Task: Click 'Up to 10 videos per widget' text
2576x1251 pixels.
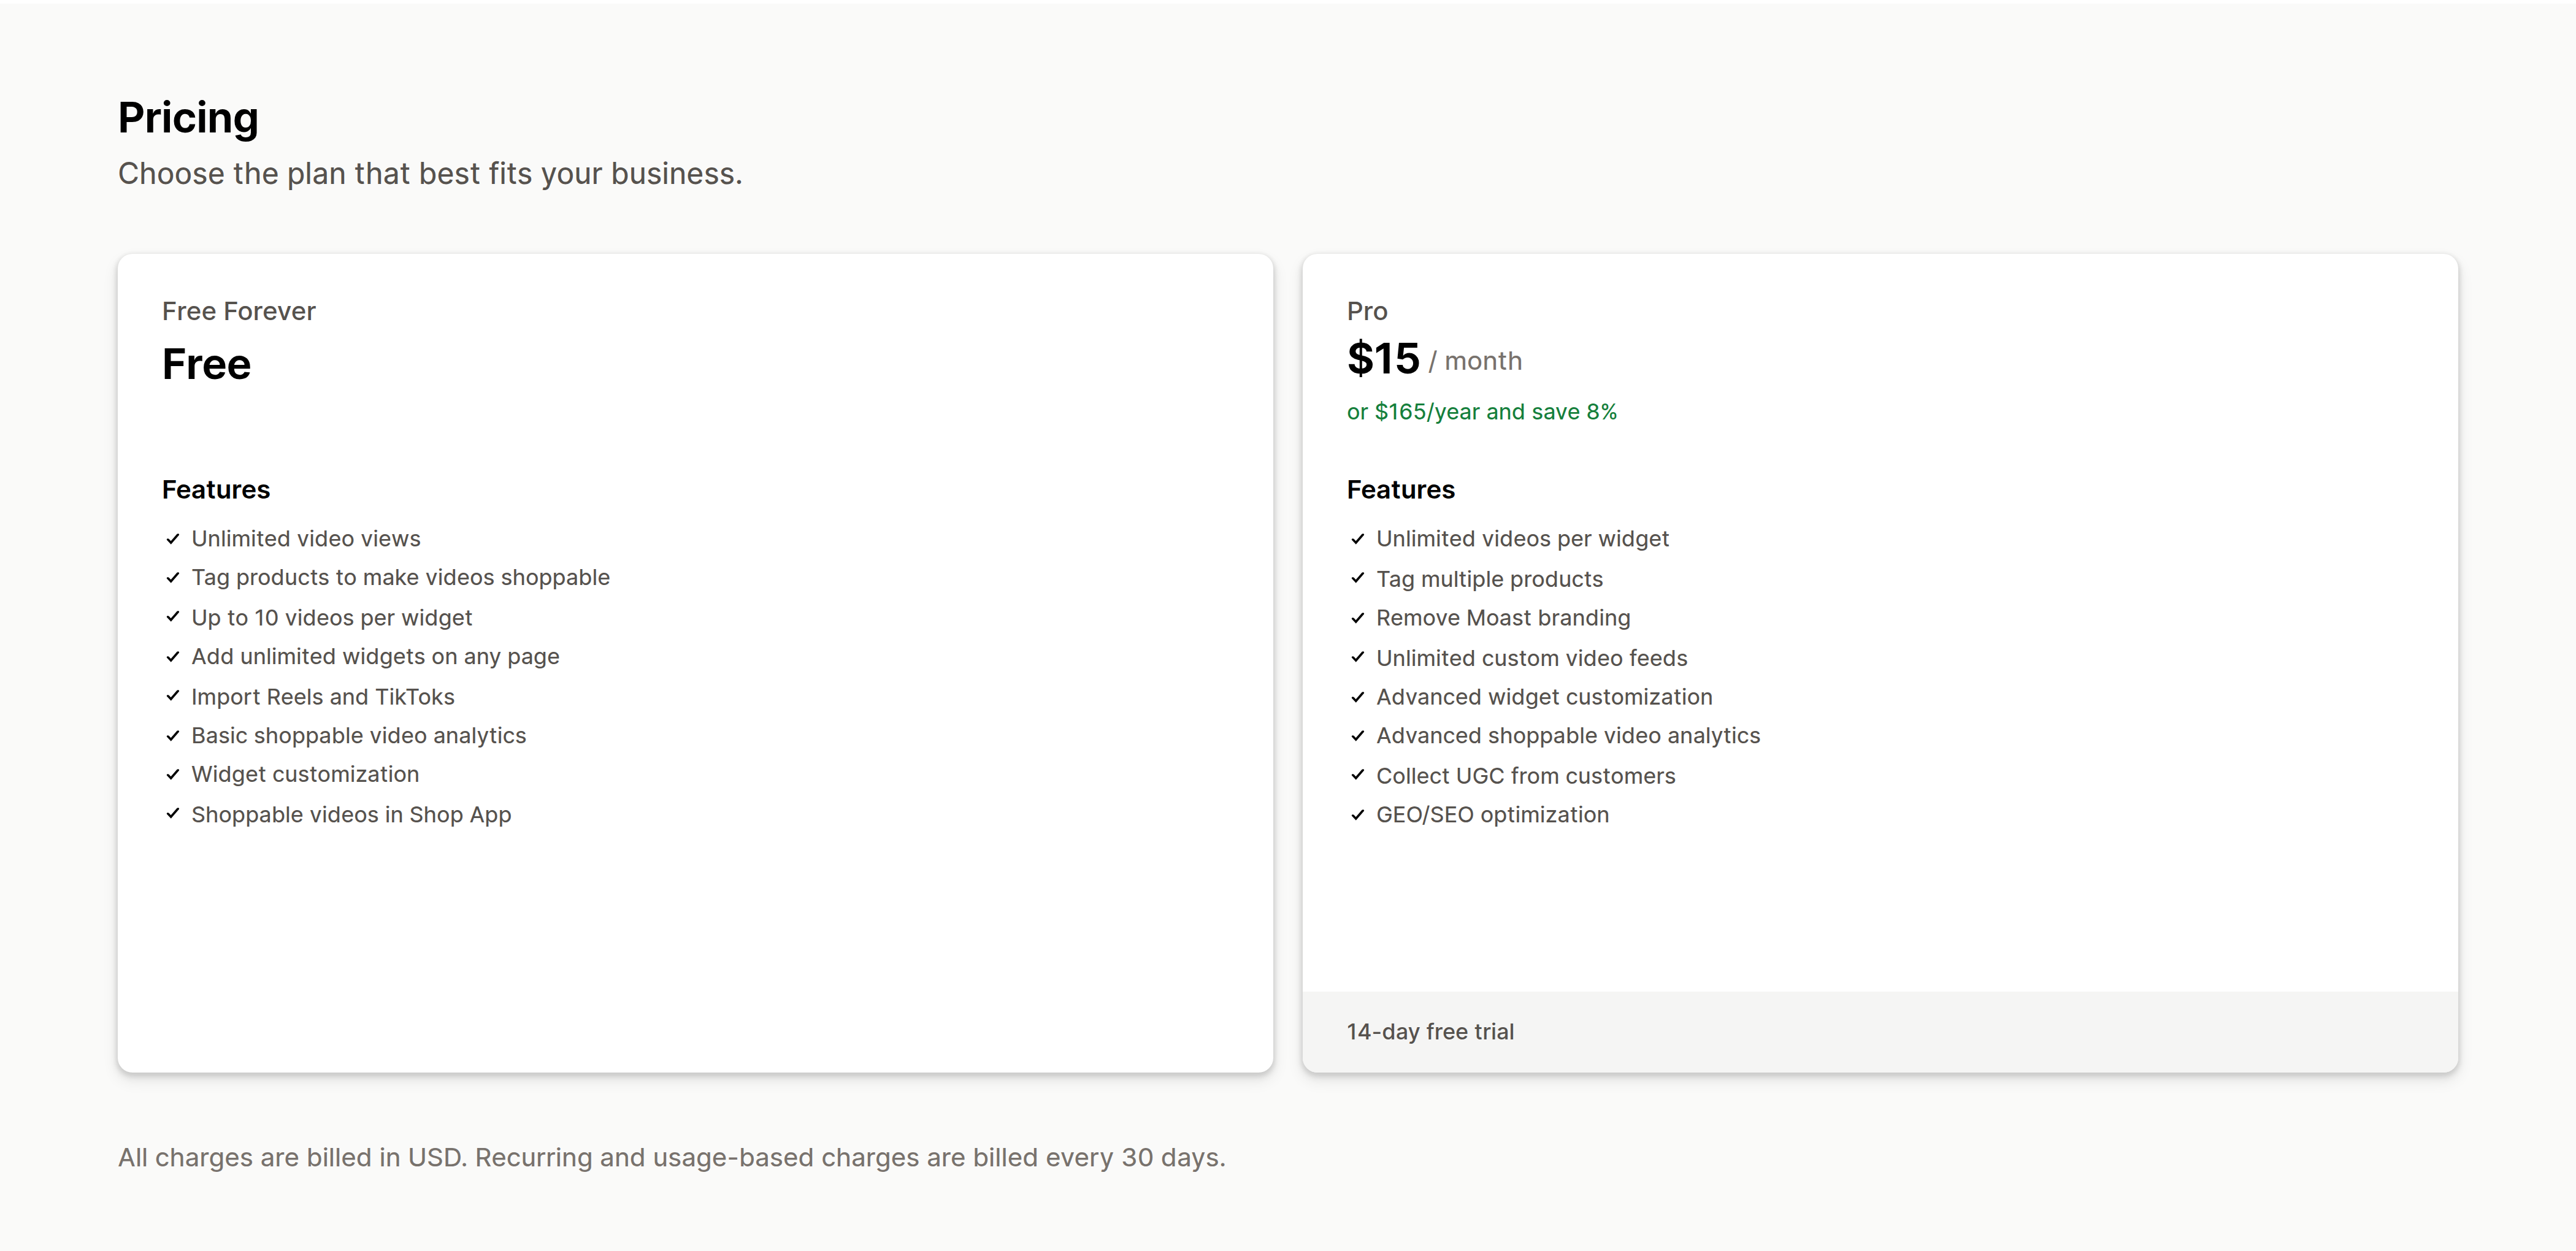Action: (x=332, y=618)
